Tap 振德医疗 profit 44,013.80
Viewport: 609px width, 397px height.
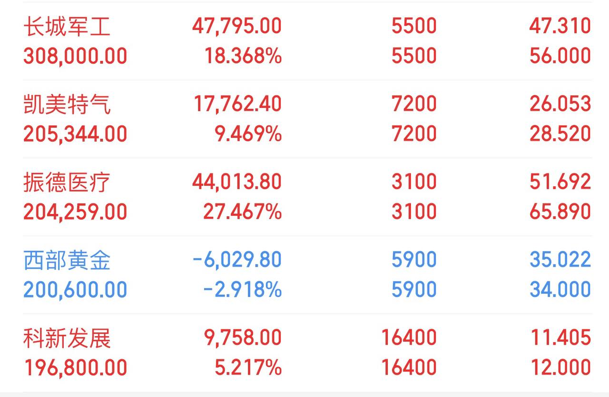coord(237,182)
